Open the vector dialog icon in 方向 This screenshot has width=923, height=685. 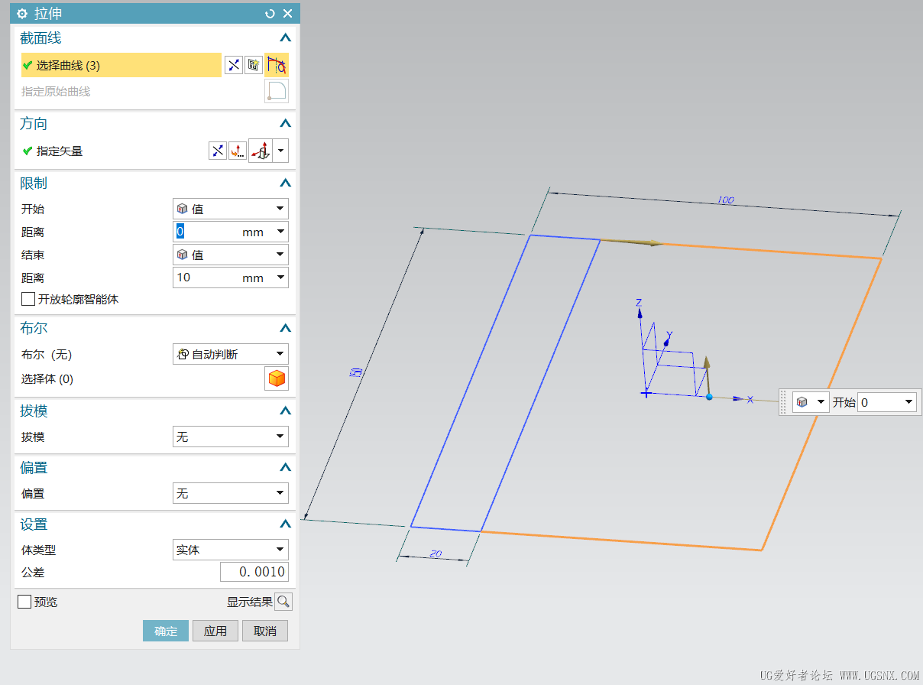238,151
